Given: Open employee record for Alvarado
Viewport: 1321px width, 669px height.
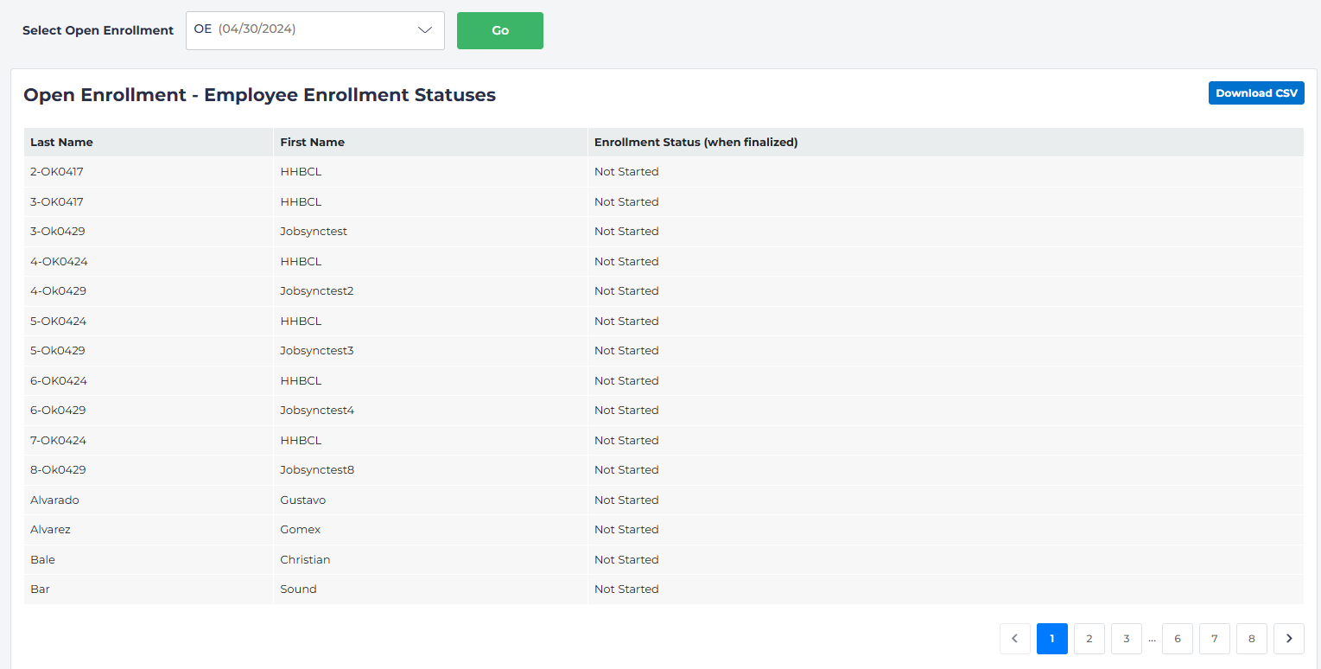Looking at the screenshot, I should [x=54, y=500].
